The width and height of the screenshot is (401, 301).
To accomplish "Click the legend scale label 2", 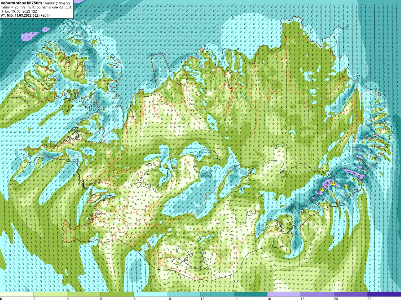I will tap(34, 299).
